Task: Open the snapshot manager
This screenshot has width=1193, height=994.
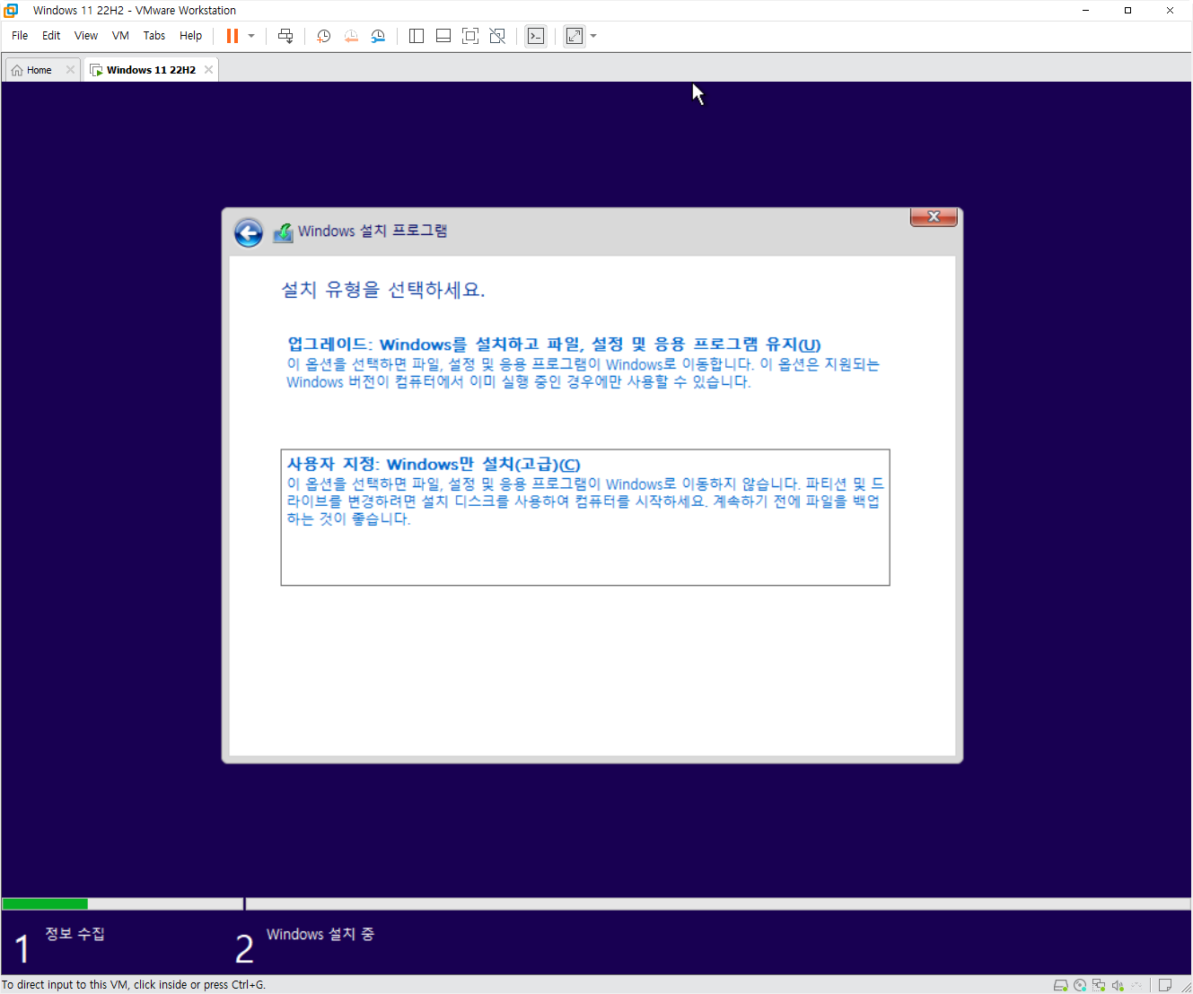Action: (378, 36)
